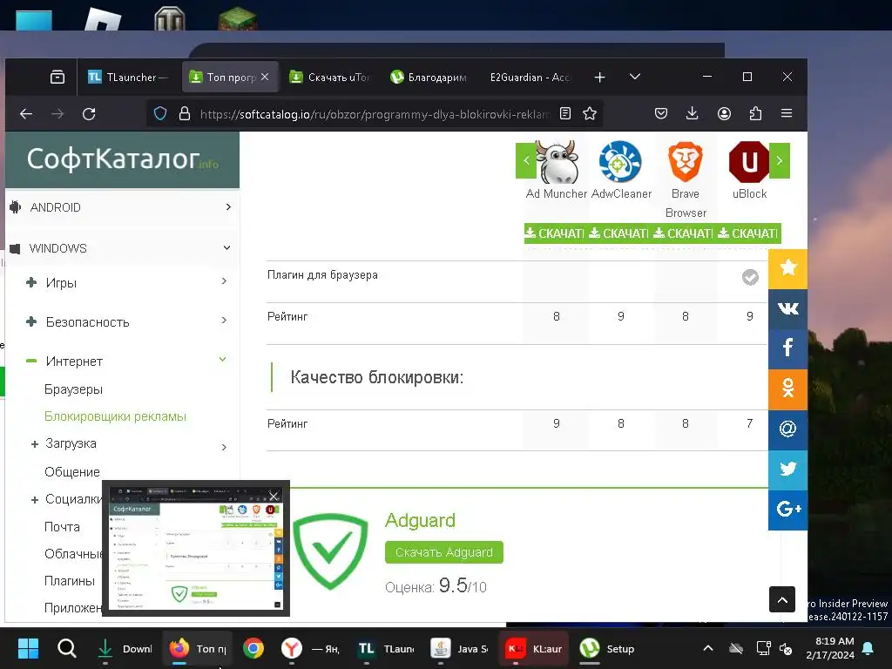
Task: Open Firefox downloads panel
Action: 693,113
